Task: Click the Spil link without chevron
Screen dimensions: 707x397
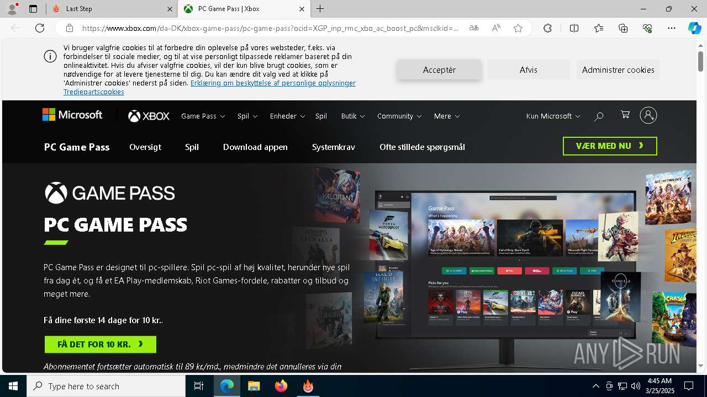Action: click(321, 116)
